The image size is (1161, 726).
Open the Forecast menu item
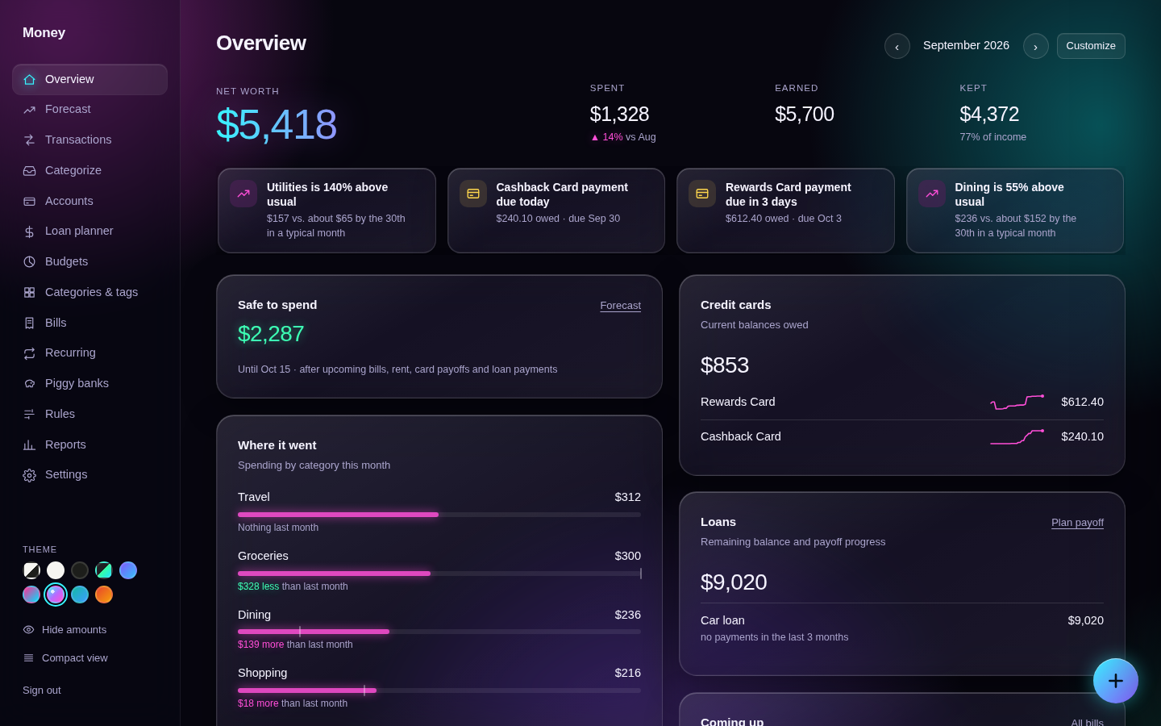click(x=89, y=110)
